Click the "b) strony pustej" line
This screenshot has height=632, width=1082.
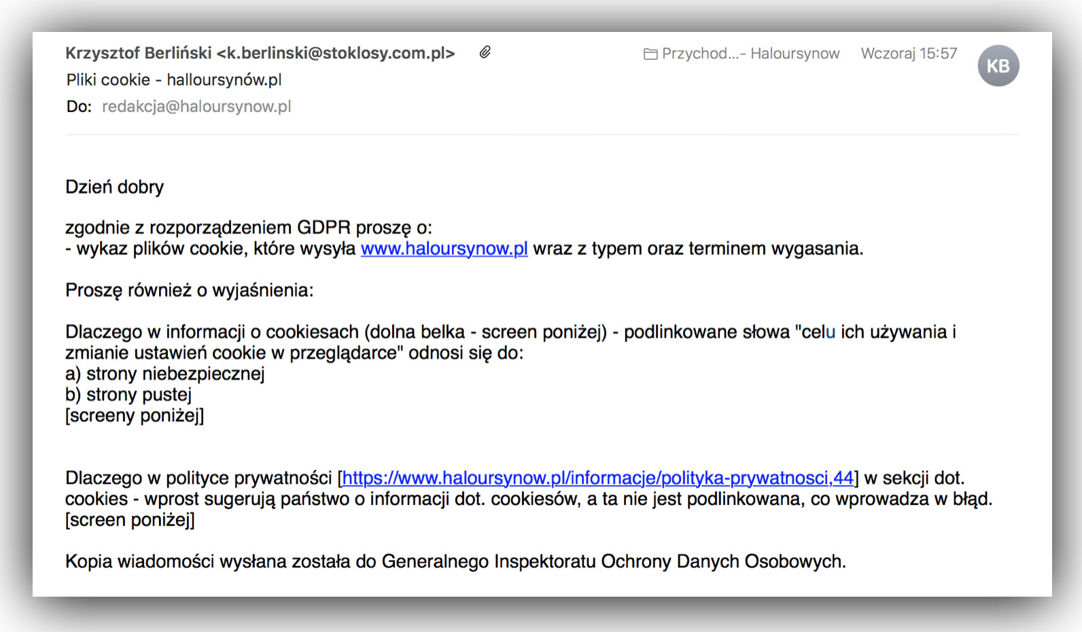[x=128, y=395]
